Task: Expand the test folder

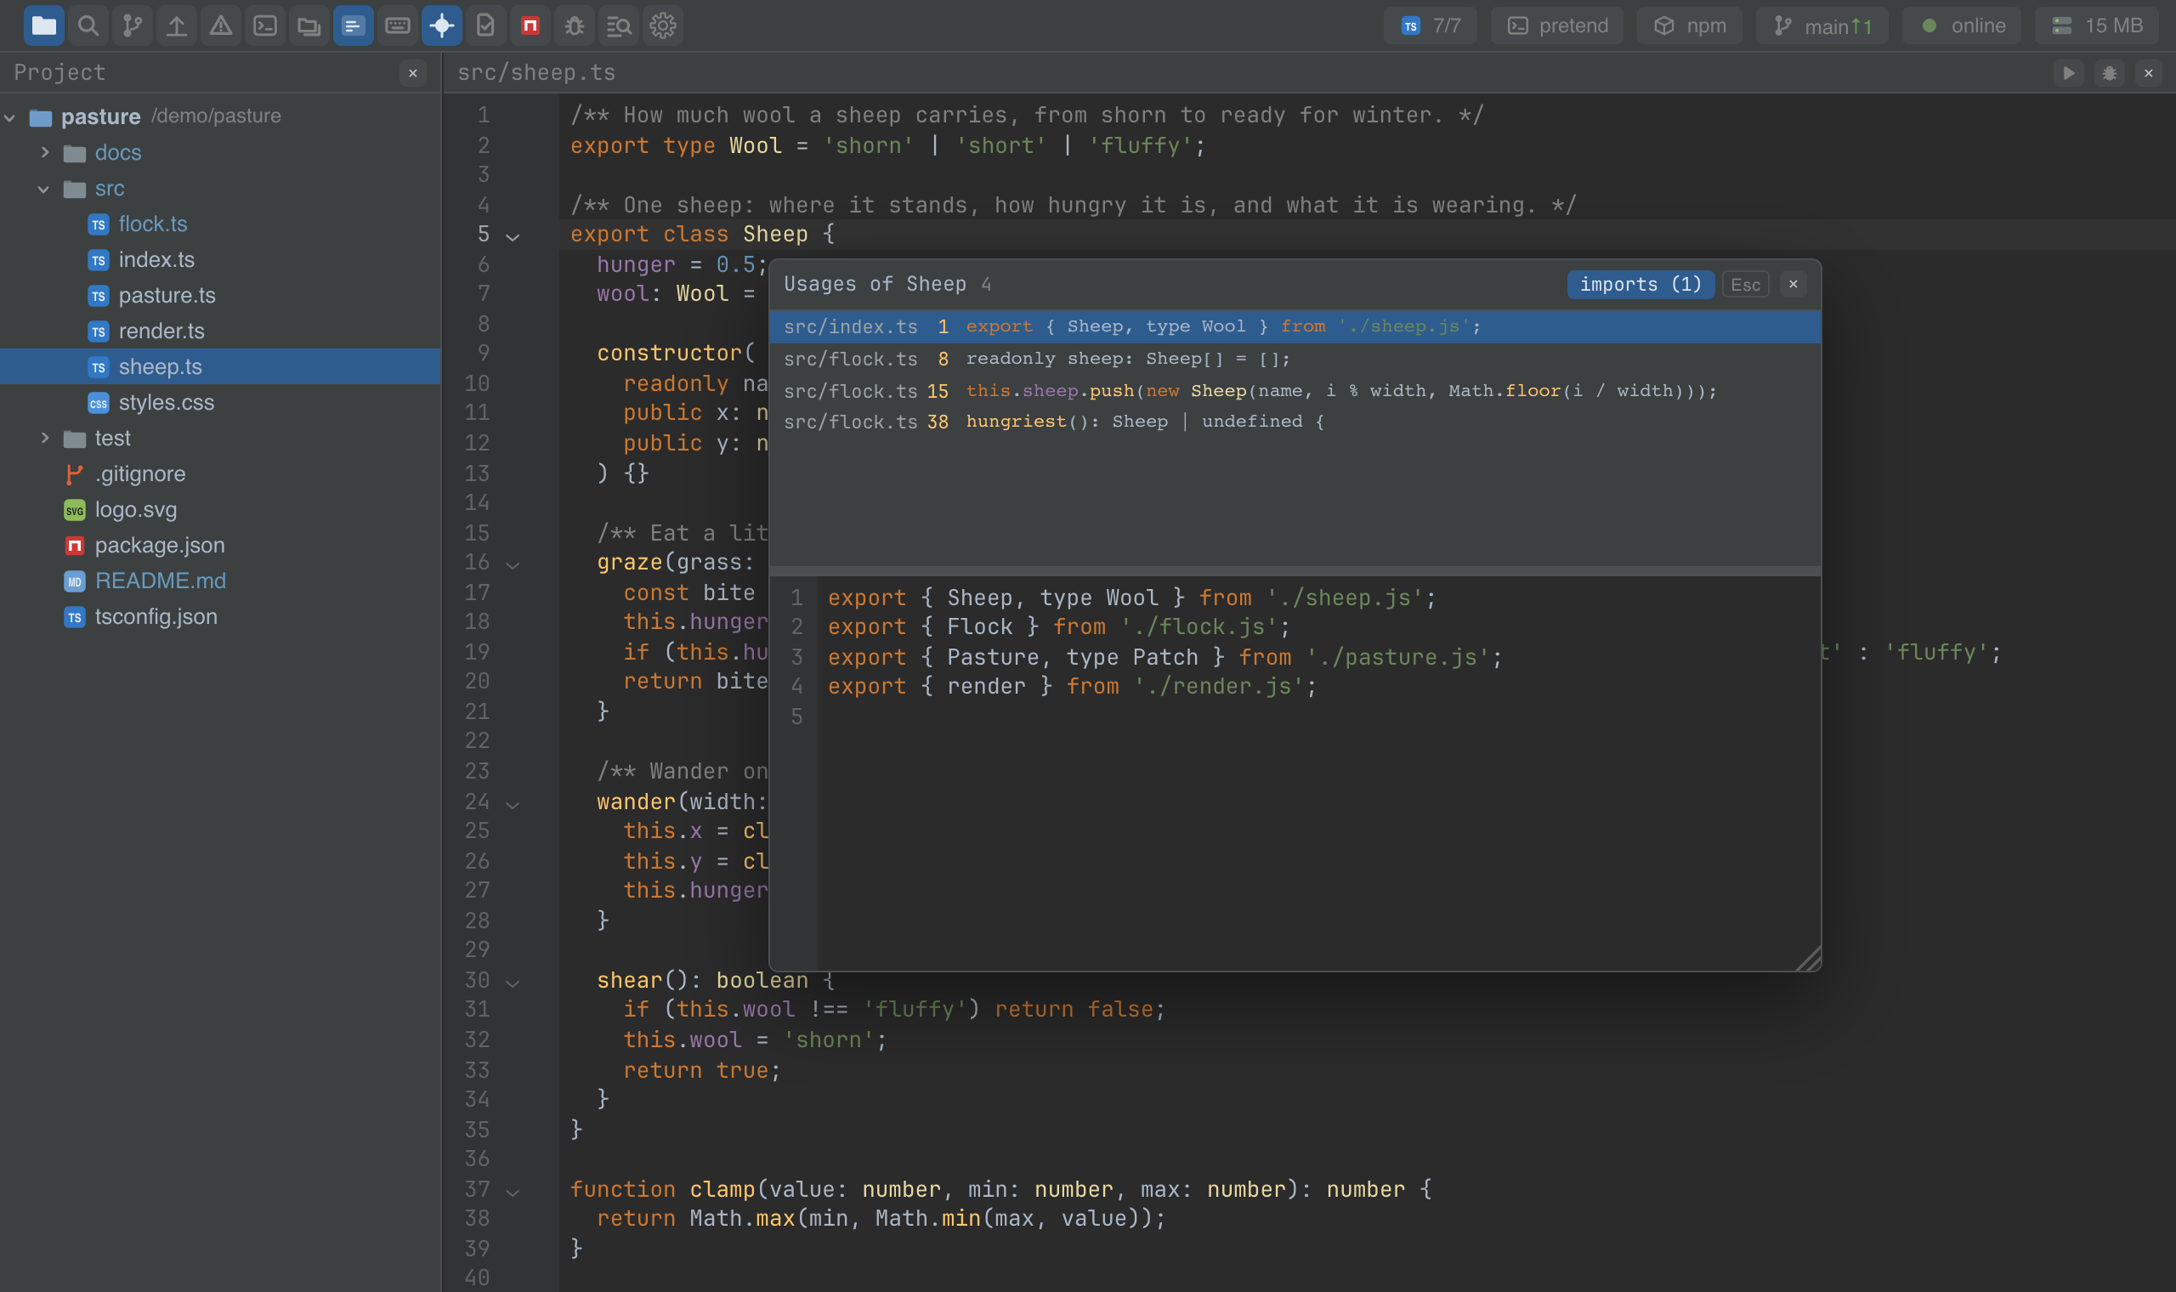Action: click(45, 438)
